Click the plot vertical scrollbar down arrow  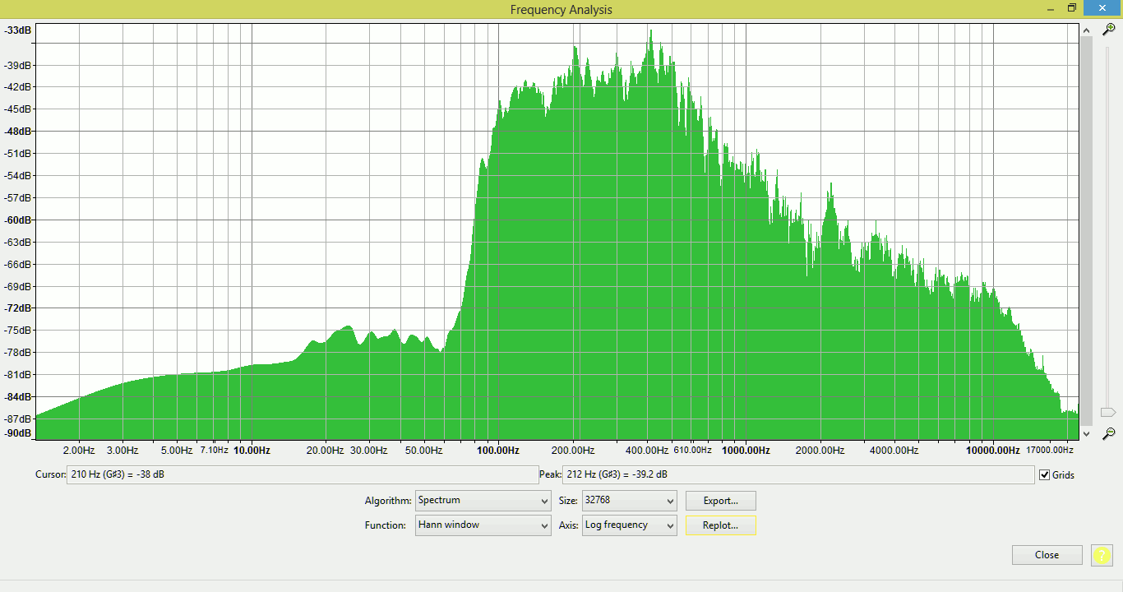coord(1086,432)
